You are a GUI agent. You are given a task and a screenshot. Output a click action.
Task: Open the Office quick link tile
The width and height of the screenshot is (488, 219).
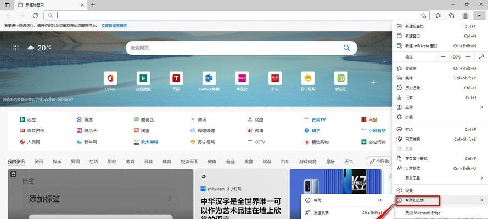(x=110, y=82)
